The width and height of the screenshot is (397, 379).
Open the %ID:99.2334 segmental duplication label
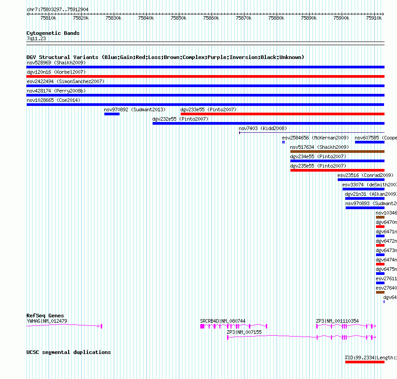(371, 358)
